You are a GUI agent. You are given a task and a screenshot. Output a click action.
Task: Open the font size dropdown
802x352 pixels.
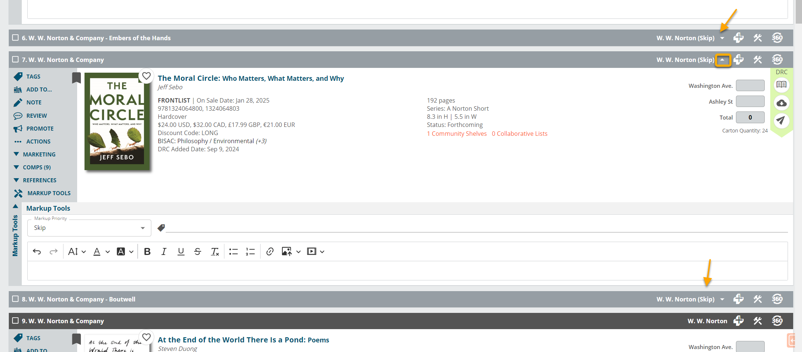pos(77,252)
